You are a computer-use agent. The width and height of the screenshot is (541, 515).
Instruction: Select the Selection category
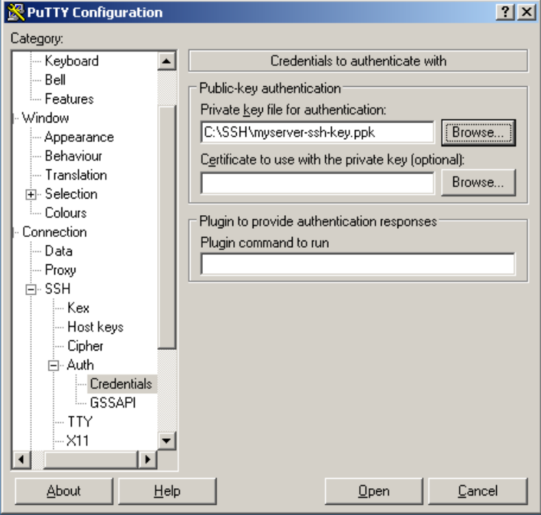pyautogui.click(x=71, y=193)
